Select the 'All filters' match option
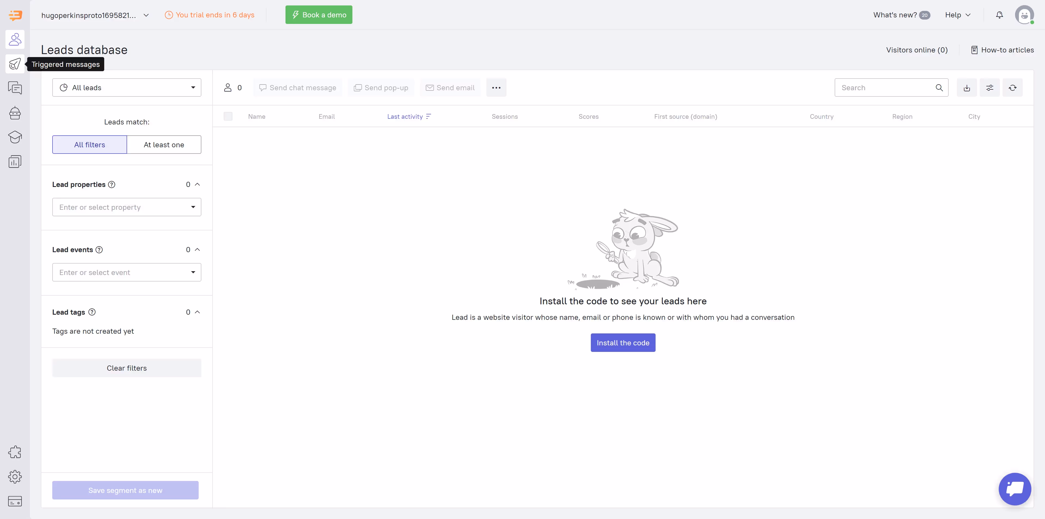Screen dimensions: 1045x519 [90, 145]
